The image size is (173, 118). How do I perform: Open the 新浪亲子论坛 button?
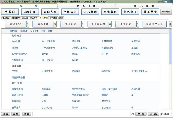(155, 24)
